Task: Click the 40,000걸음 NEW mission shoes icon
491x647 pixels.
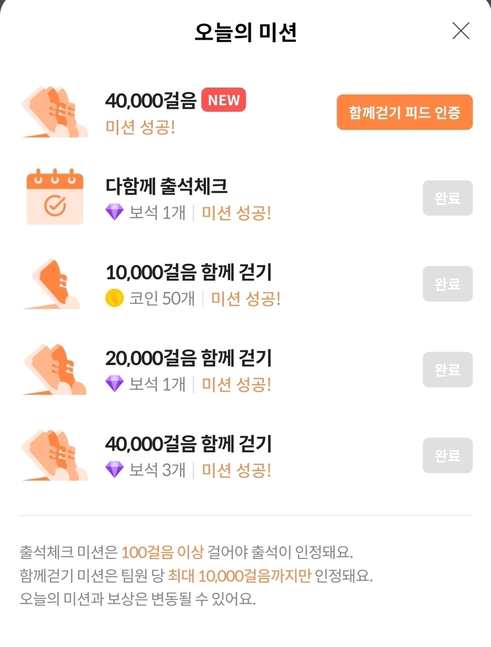Action: 54,112
